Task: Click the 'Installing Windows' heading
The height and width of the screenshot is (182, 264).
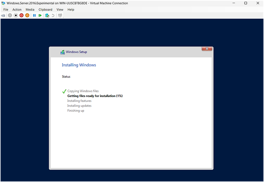Action: (x=79, y=65)
